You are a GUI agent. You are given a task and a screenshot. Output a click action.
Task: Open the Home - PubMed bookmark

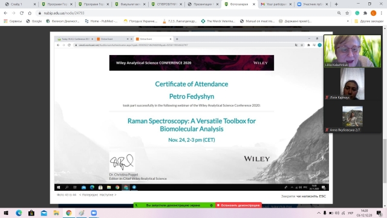click(x=102, y=21)
